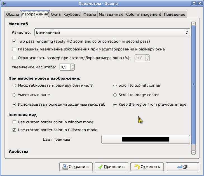Toggle Two pass rendering checkbox

(x=14, y=41)
